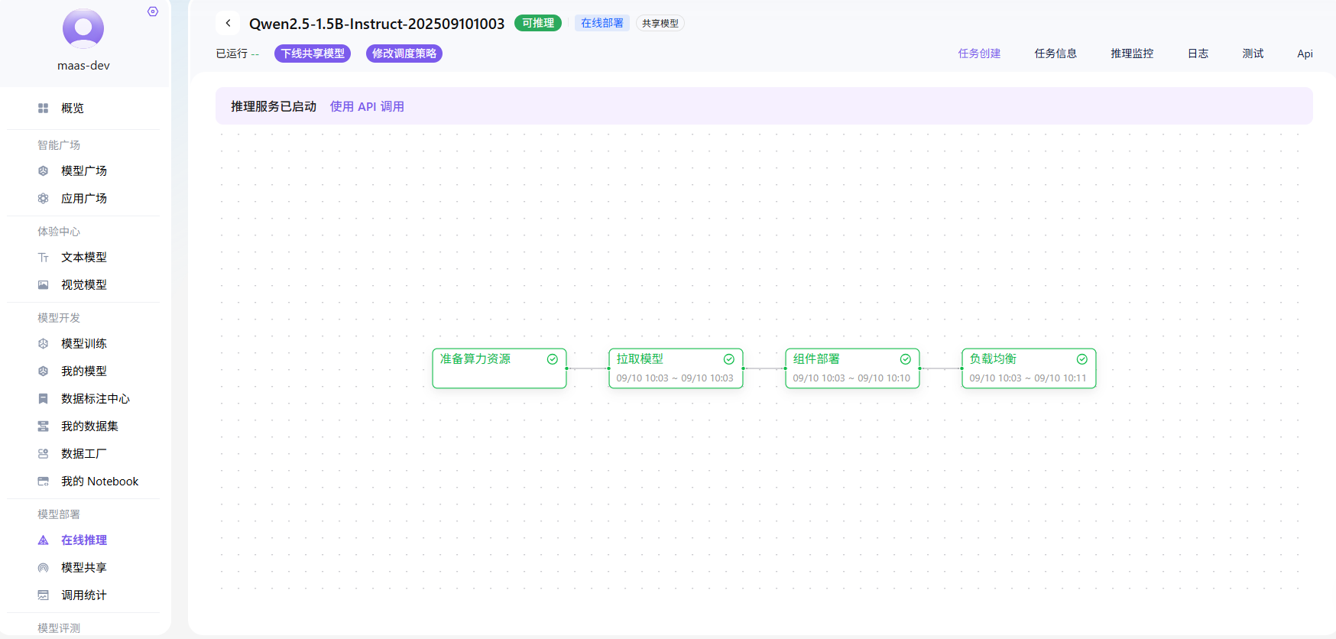Select the 拉取模型 pipeline node
Image resolution: width=1336 pixels, height=639 pixels.
676,368
